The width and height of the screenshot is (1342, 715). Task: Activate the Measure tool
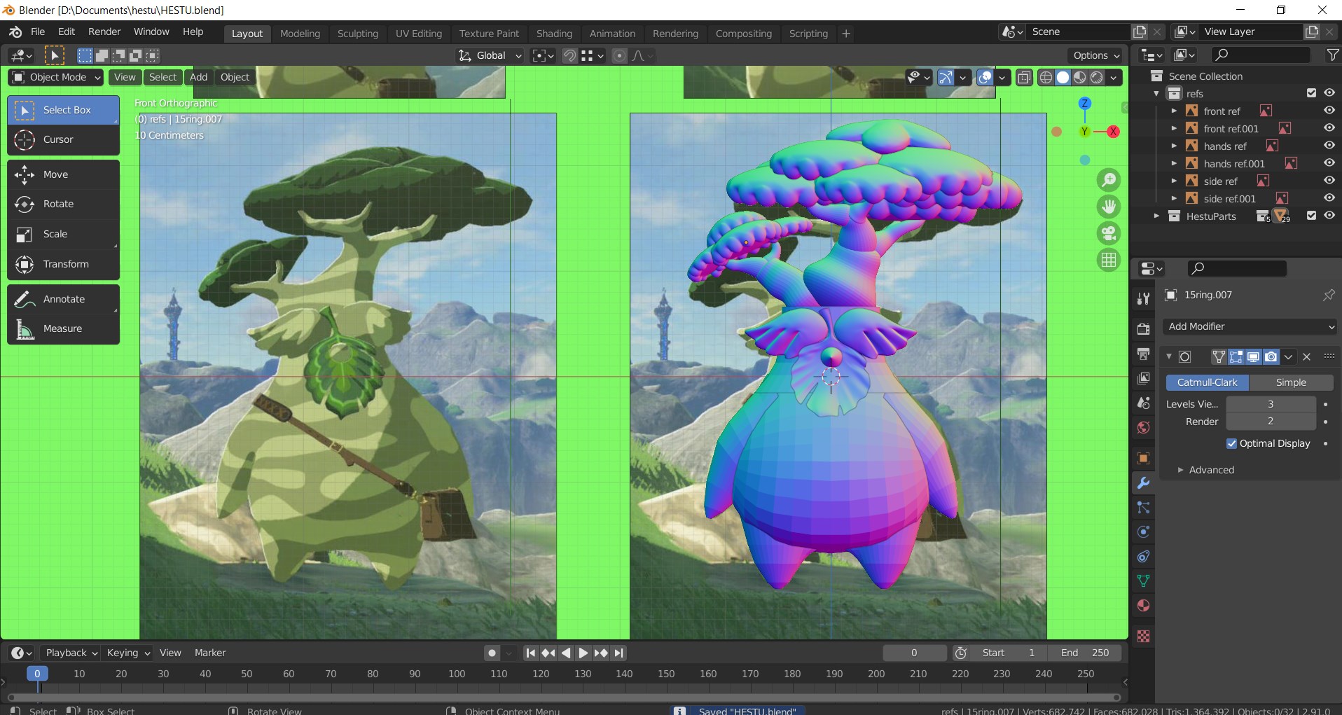click(63, 328)
